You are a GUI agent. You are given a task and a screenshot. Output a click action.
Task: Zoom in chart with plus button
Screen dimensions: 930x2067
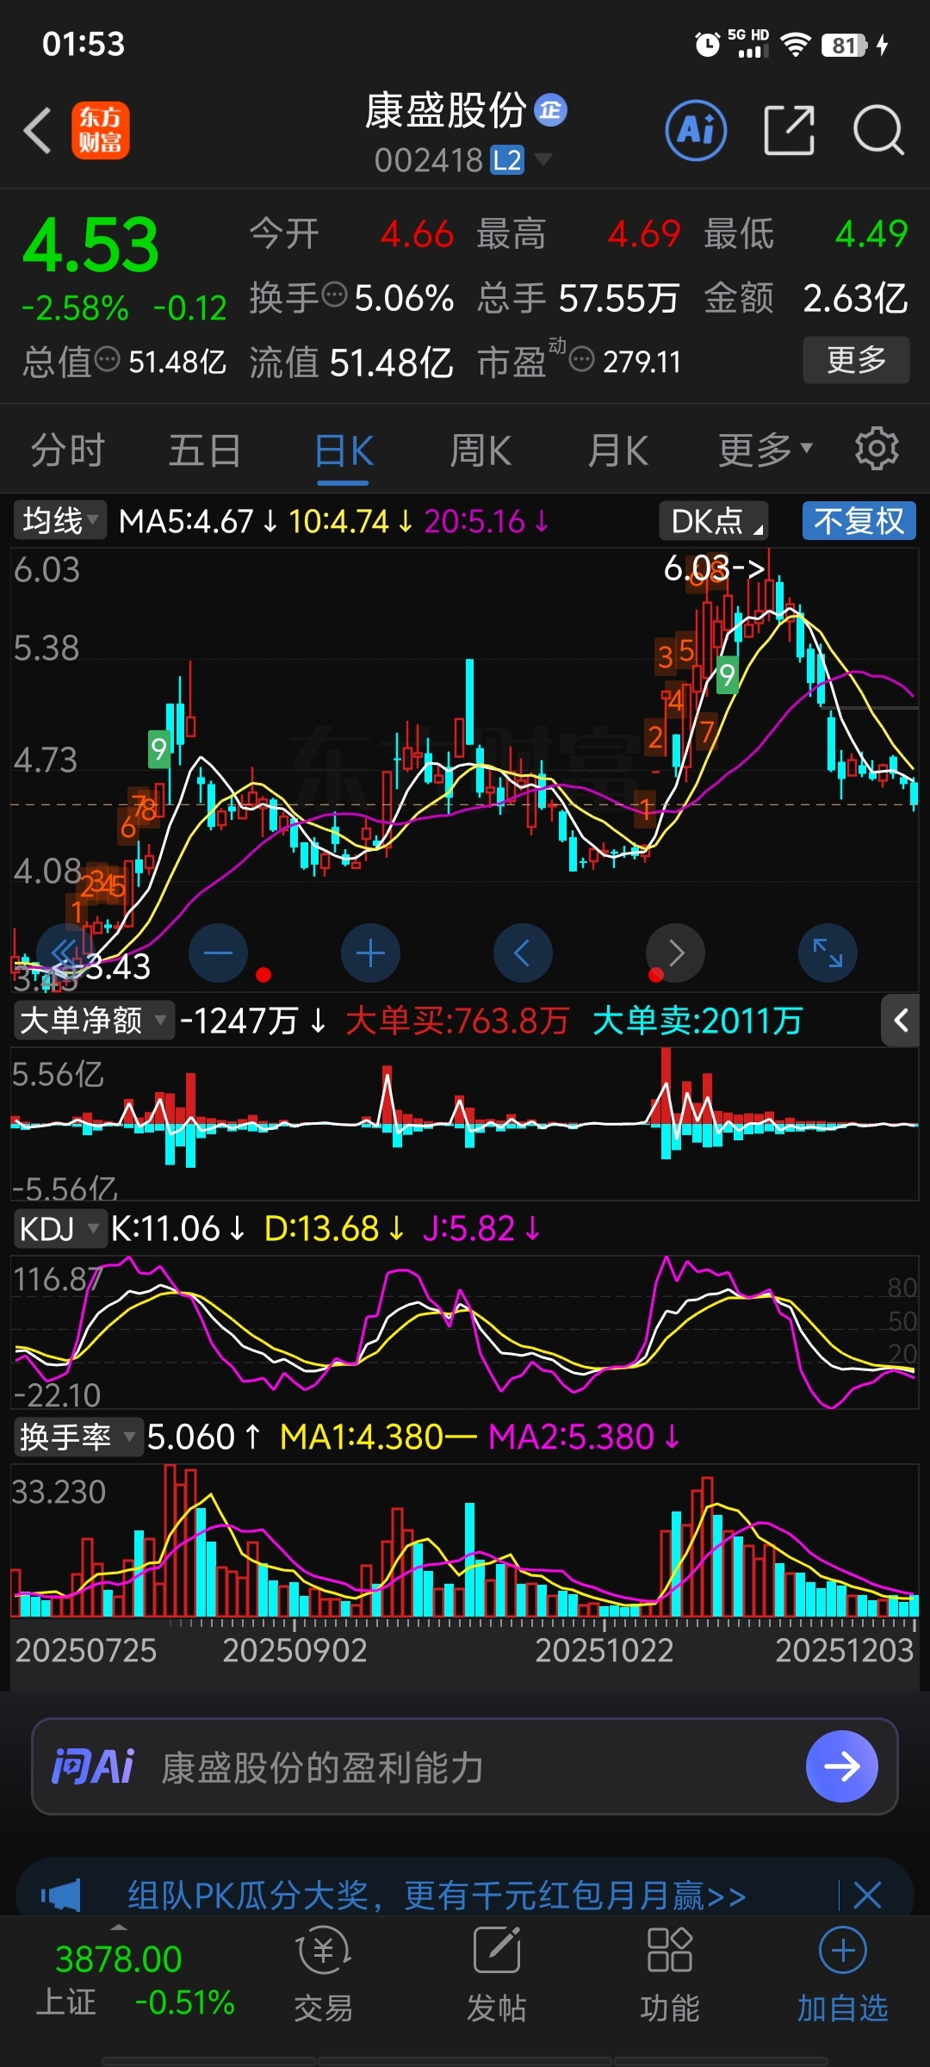370,953
